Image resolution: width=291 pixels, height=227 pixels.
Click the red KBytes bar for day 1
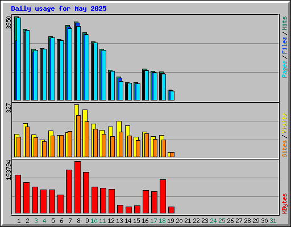pyautogui.click(x=18, y=194)
